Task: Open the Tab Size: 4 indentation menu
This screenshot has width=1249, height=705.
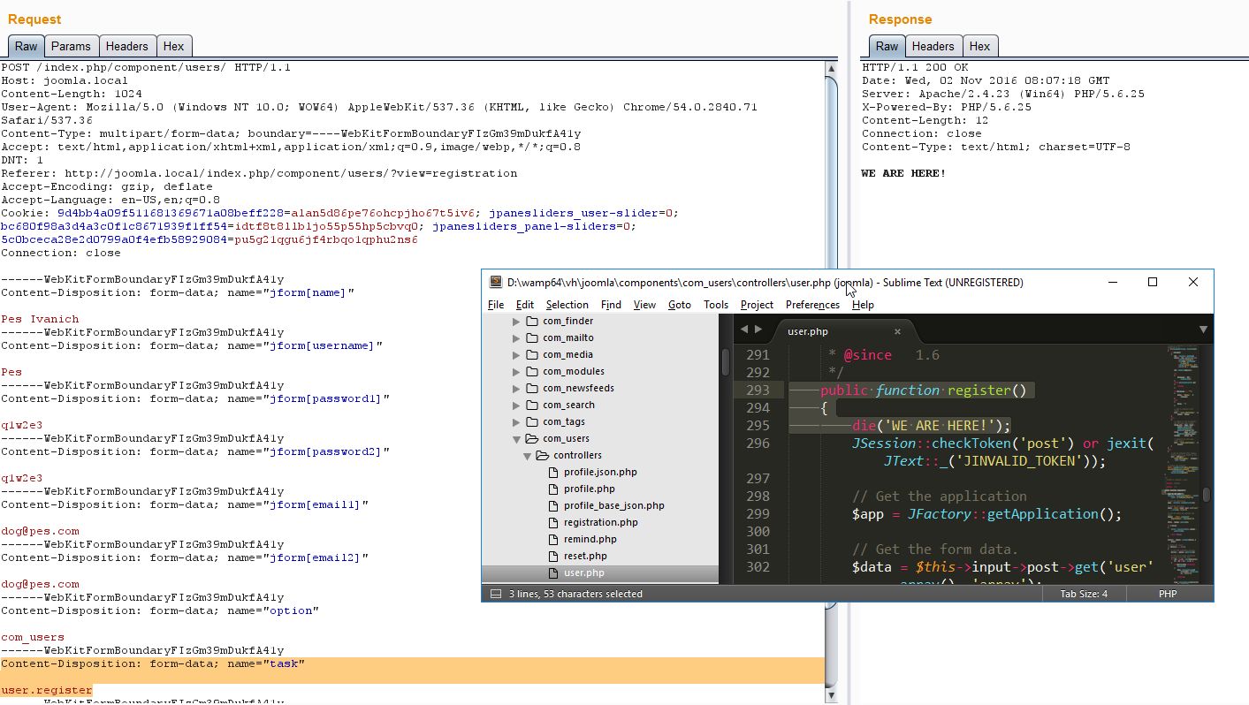Action: tap(1084, 594)
